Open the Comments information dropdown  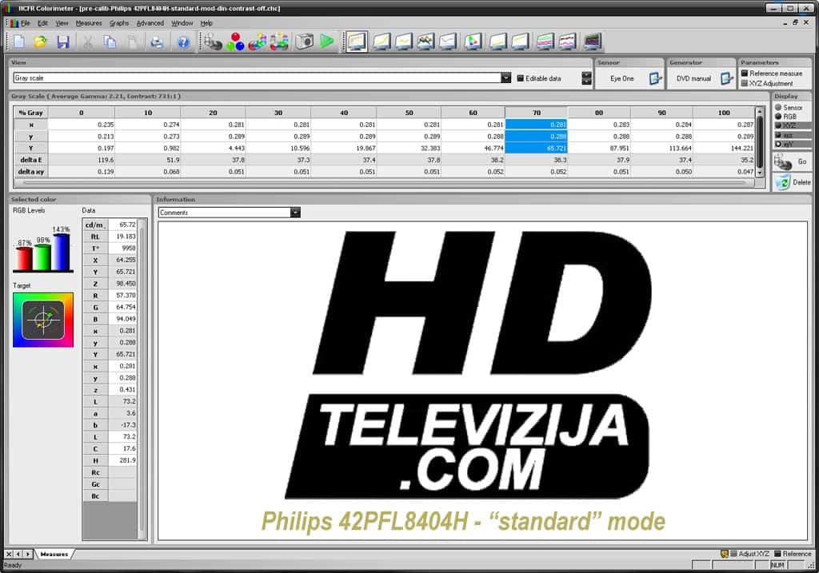[x=295, y=213]
